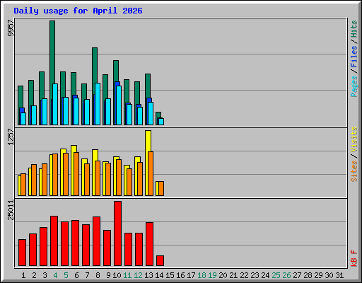Click day label 11 on the x-axis
362x283 pixels.
click(127, 275)
